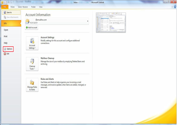Click Save Attachments entry
The width and height of the screenshot is (177, 125).
point(11,17)
